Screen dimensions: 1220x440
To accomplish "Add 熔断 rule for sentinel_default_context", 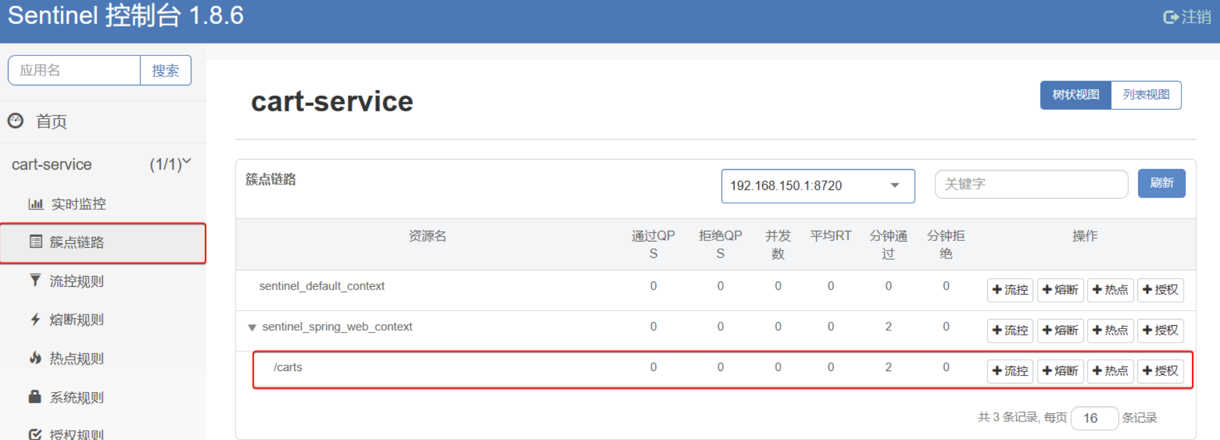I will [x=1060, y=290].
